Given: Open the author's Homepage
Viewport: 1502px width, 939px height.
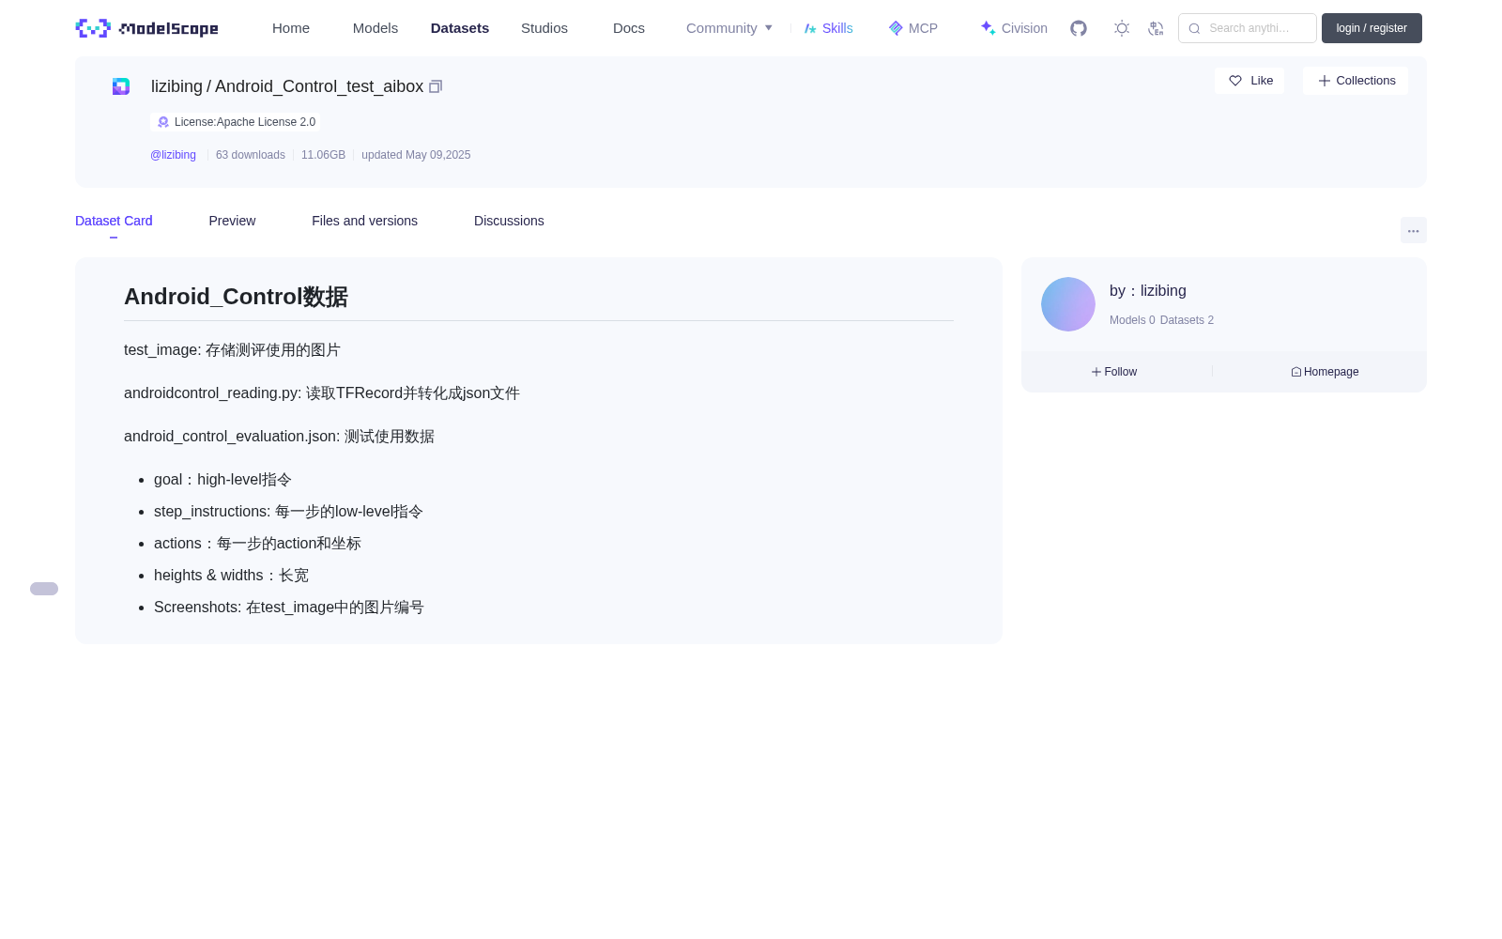Looking at the screenshot, I should [1325, 372].
